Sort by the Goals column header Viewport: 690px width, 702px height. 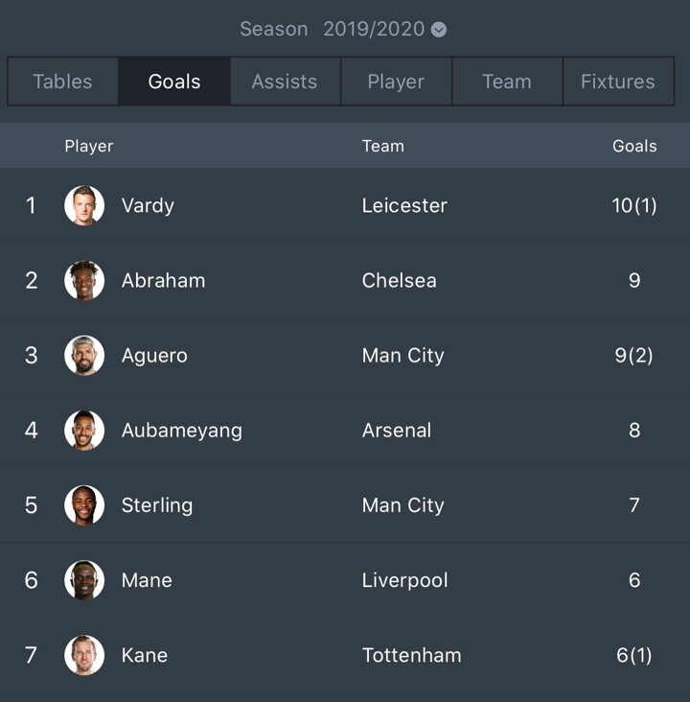pos(634,146)
